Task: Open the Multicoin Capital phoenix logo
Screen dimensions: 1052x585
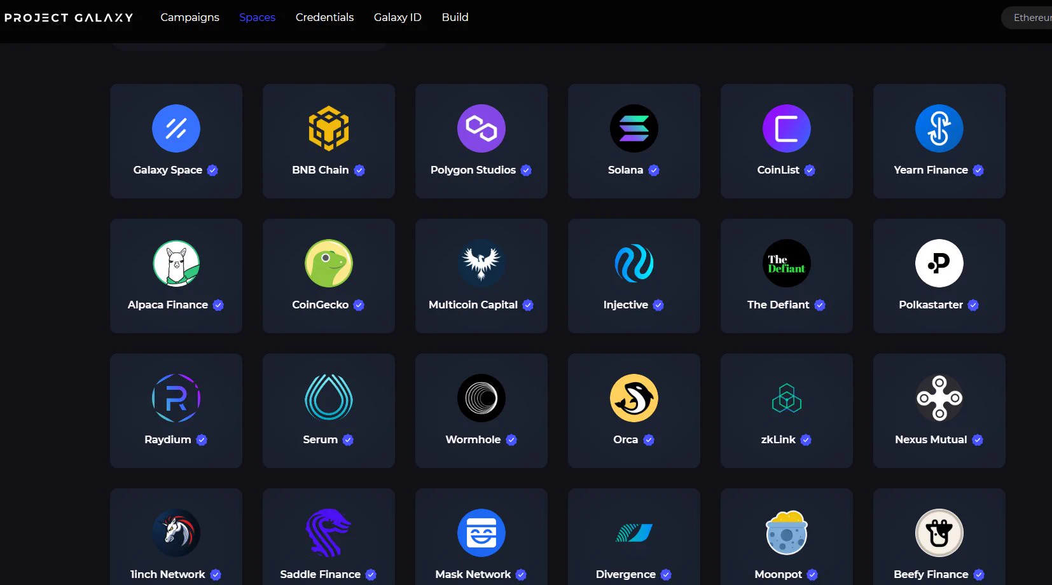Action: (481, 263)
